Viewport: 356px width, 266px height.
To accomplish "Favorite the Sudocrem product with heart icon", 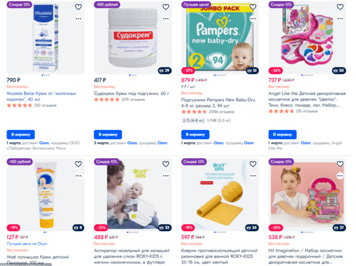I will [166, 7].
